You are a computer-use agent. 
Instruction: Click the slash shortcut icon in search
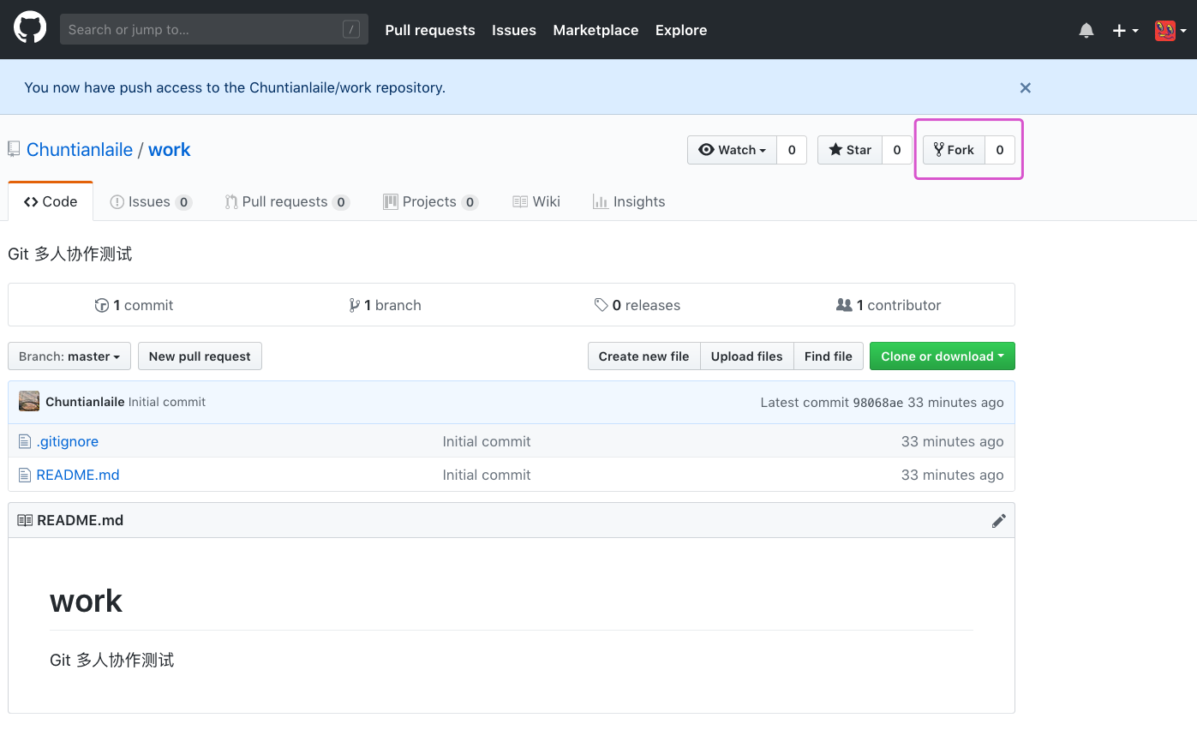350,29
